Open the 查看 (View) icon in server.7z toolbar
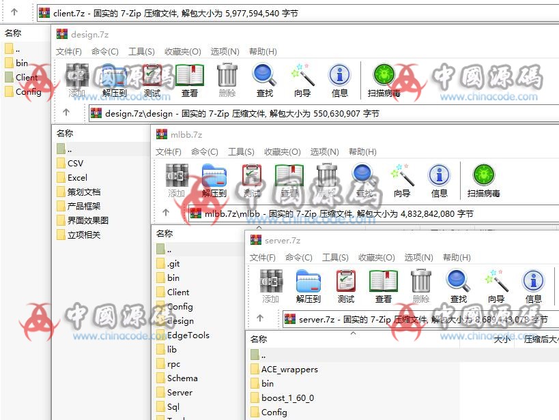 (383, 283)
